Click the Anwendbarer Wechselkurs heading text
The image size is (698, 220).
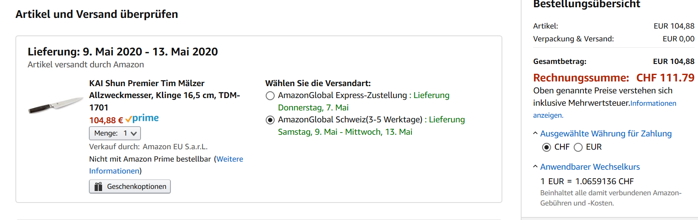pos(590,167)
